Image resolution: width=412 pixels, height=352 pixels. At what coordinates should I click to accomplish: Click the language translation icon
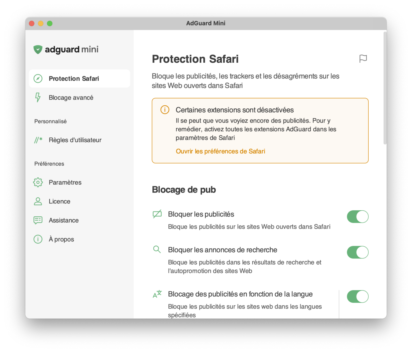157,294
